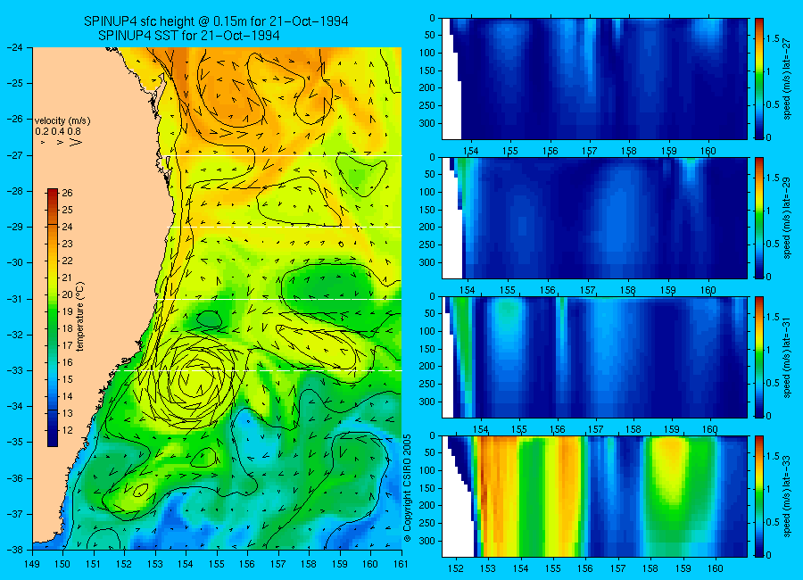This screenshot has width=803, height=580.
Task: Click the speed color bar beside the lat=-33 panel
Action: (x=758, y=496)
